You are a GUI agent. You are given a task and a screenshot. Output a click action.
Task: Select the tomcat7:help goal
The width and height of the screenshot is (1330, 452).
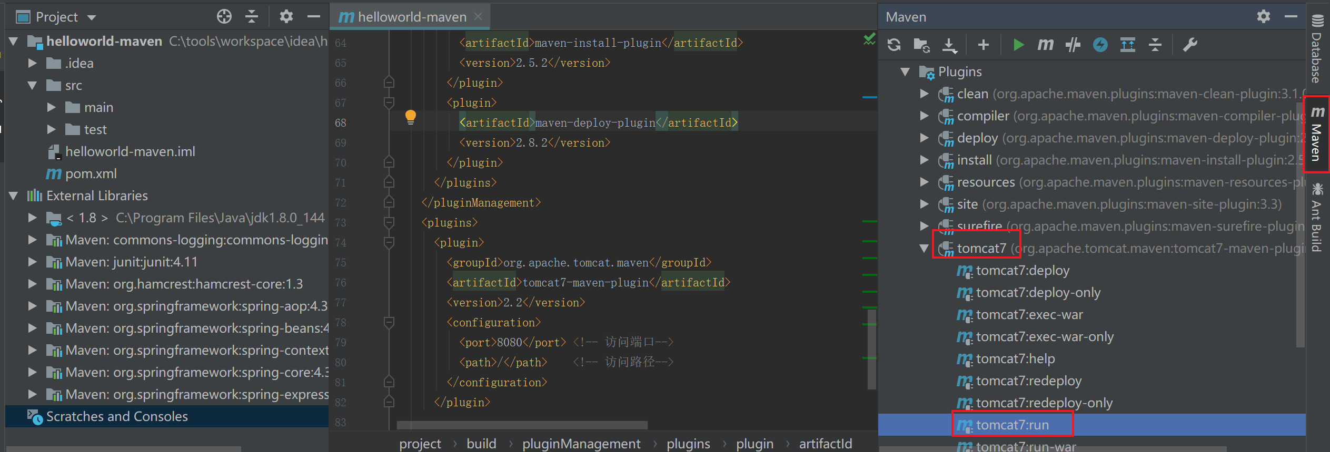[x=1015, y=358]
